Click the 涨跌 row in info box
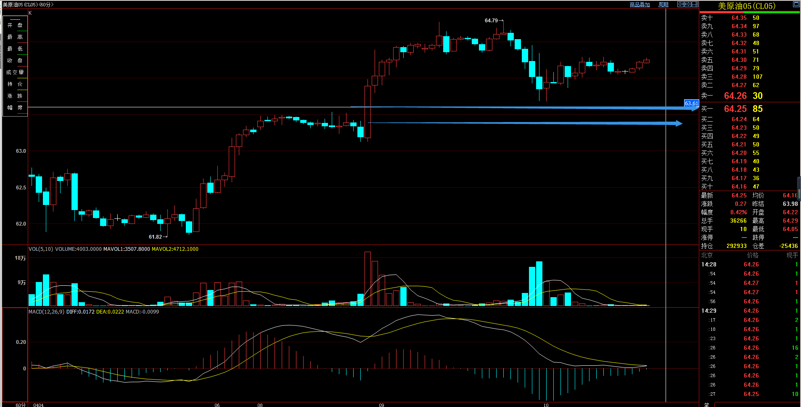This screenshot has height=407, width=801. click(15, 96)
